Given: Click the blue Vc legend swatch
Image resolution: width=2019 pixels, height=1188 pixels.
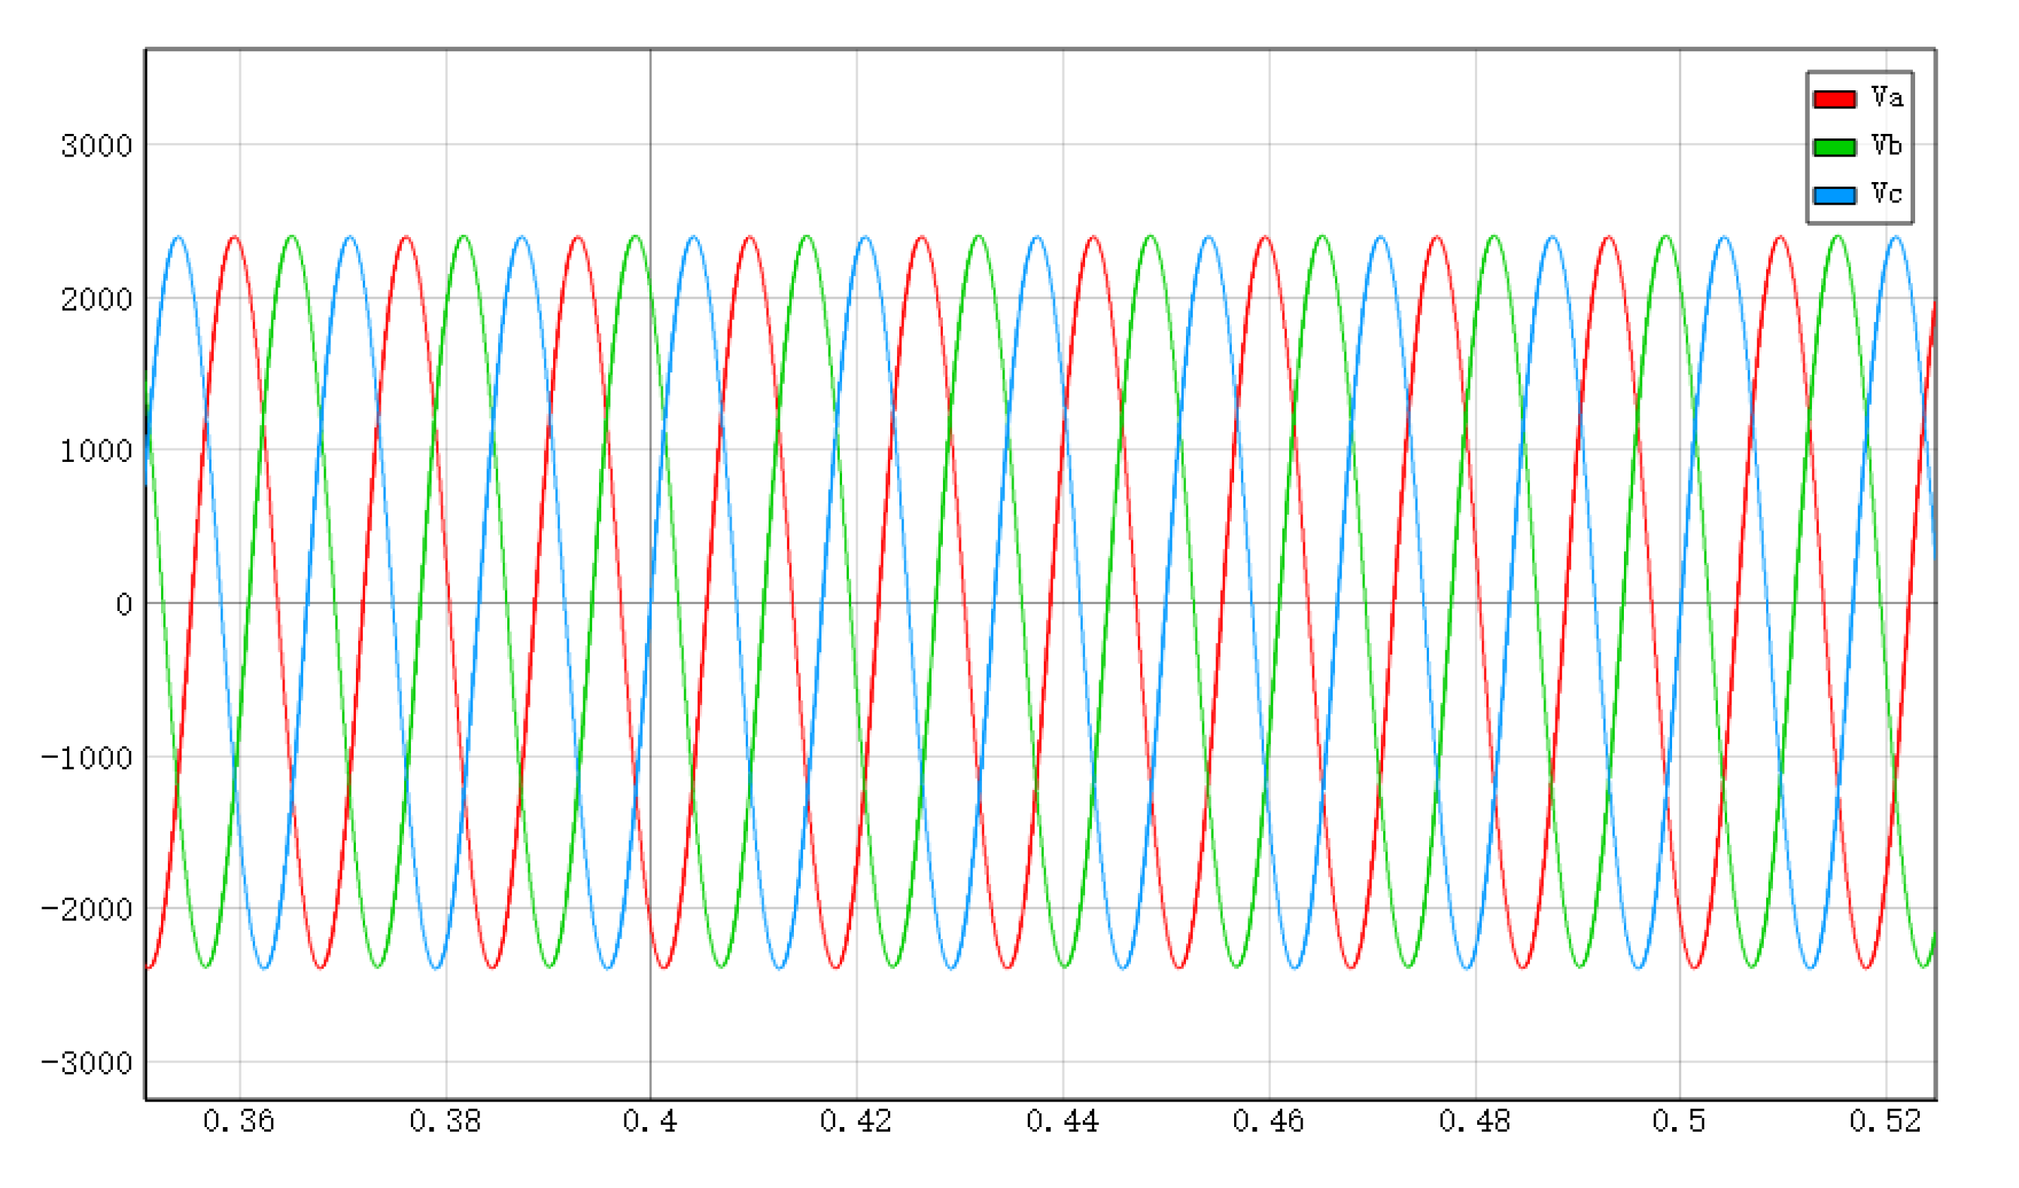Looking at the screenshot, I should tap(1834, 196).
